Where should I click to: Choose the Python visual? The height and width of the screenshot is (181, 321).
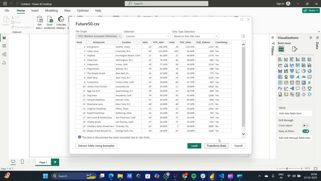pos(280,88)
